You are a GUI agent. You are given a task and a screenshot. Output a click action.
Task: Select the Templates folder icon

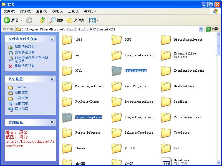[x=166, y=133]
